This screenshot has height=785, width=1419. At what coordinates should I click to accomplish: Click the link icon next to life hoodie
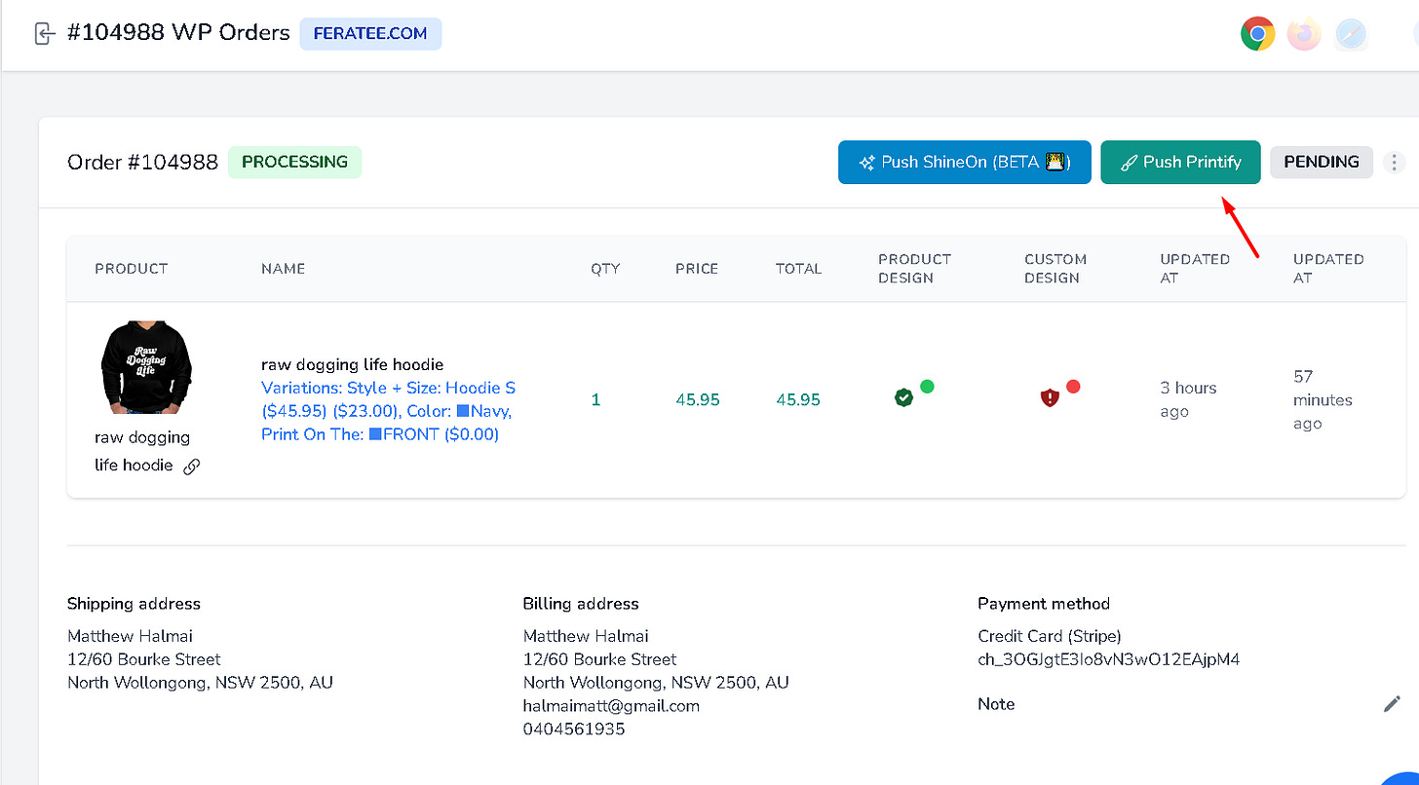(x=192, y=467)
